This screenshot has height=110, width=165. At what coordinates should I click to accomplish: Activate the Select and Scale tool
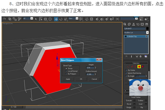click(66, 19)
